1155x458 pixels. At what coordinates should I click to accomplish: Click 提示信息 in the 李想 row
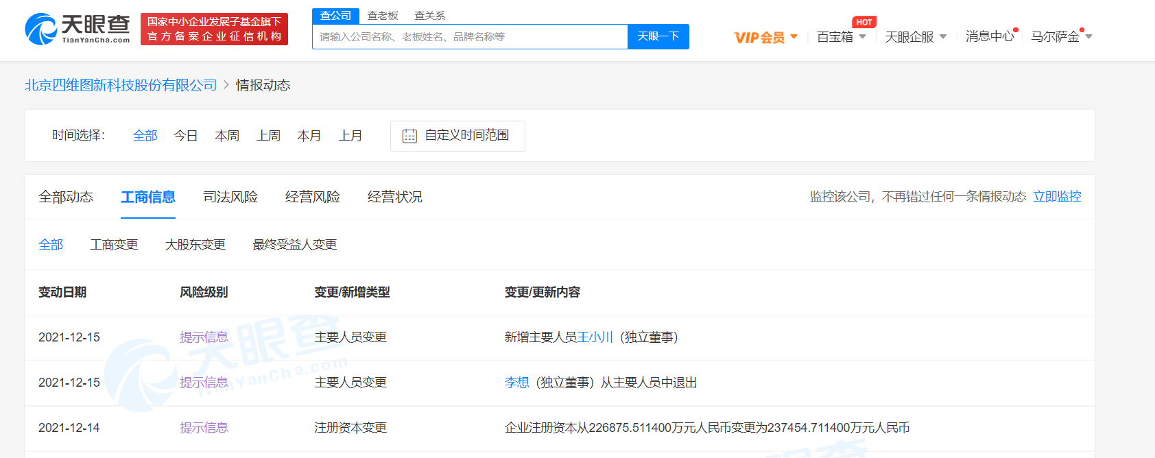[x=204, y=383]
